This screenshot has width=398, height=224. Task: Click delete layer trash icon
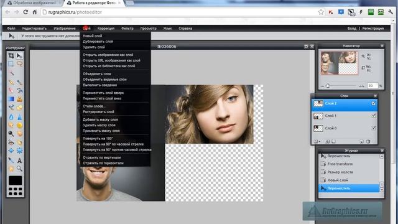pos(368,141)
